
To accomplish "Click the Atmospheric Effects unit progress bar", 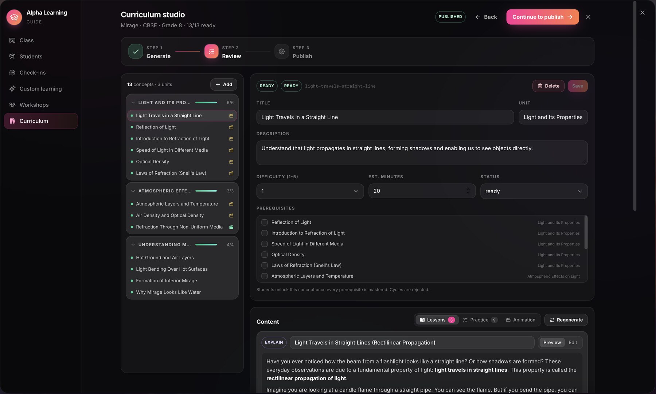I will coord(206,191).
